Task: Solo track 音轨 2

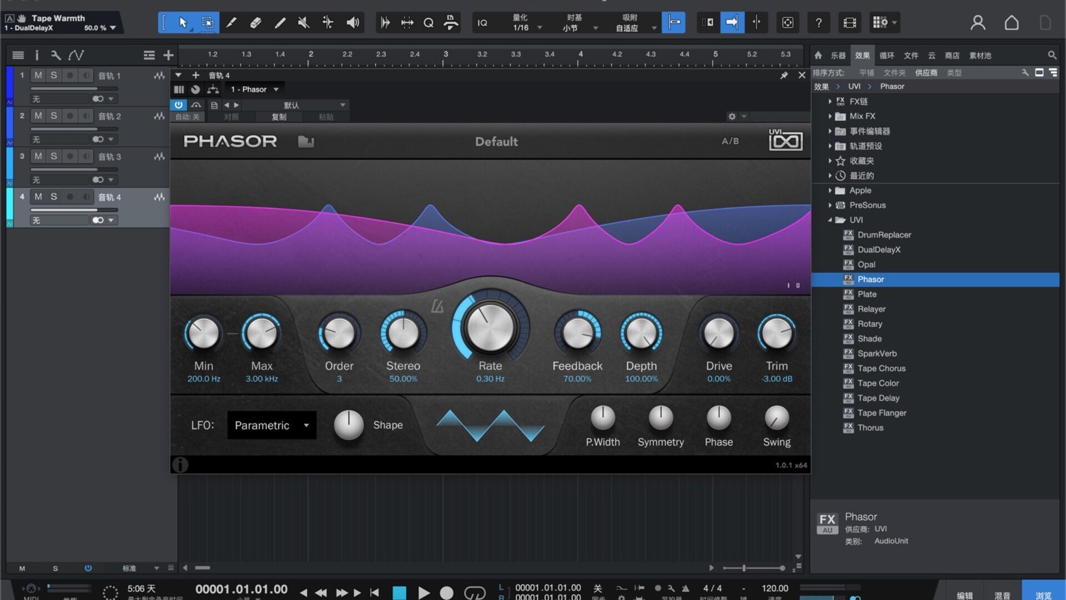Action: (x=54, y=116)
